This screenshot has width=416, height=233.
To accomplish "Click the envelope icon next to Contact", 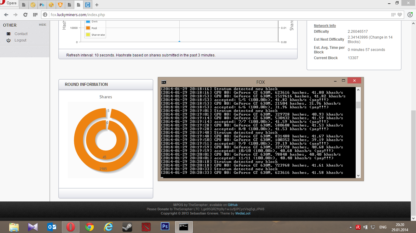I will 9,34.
